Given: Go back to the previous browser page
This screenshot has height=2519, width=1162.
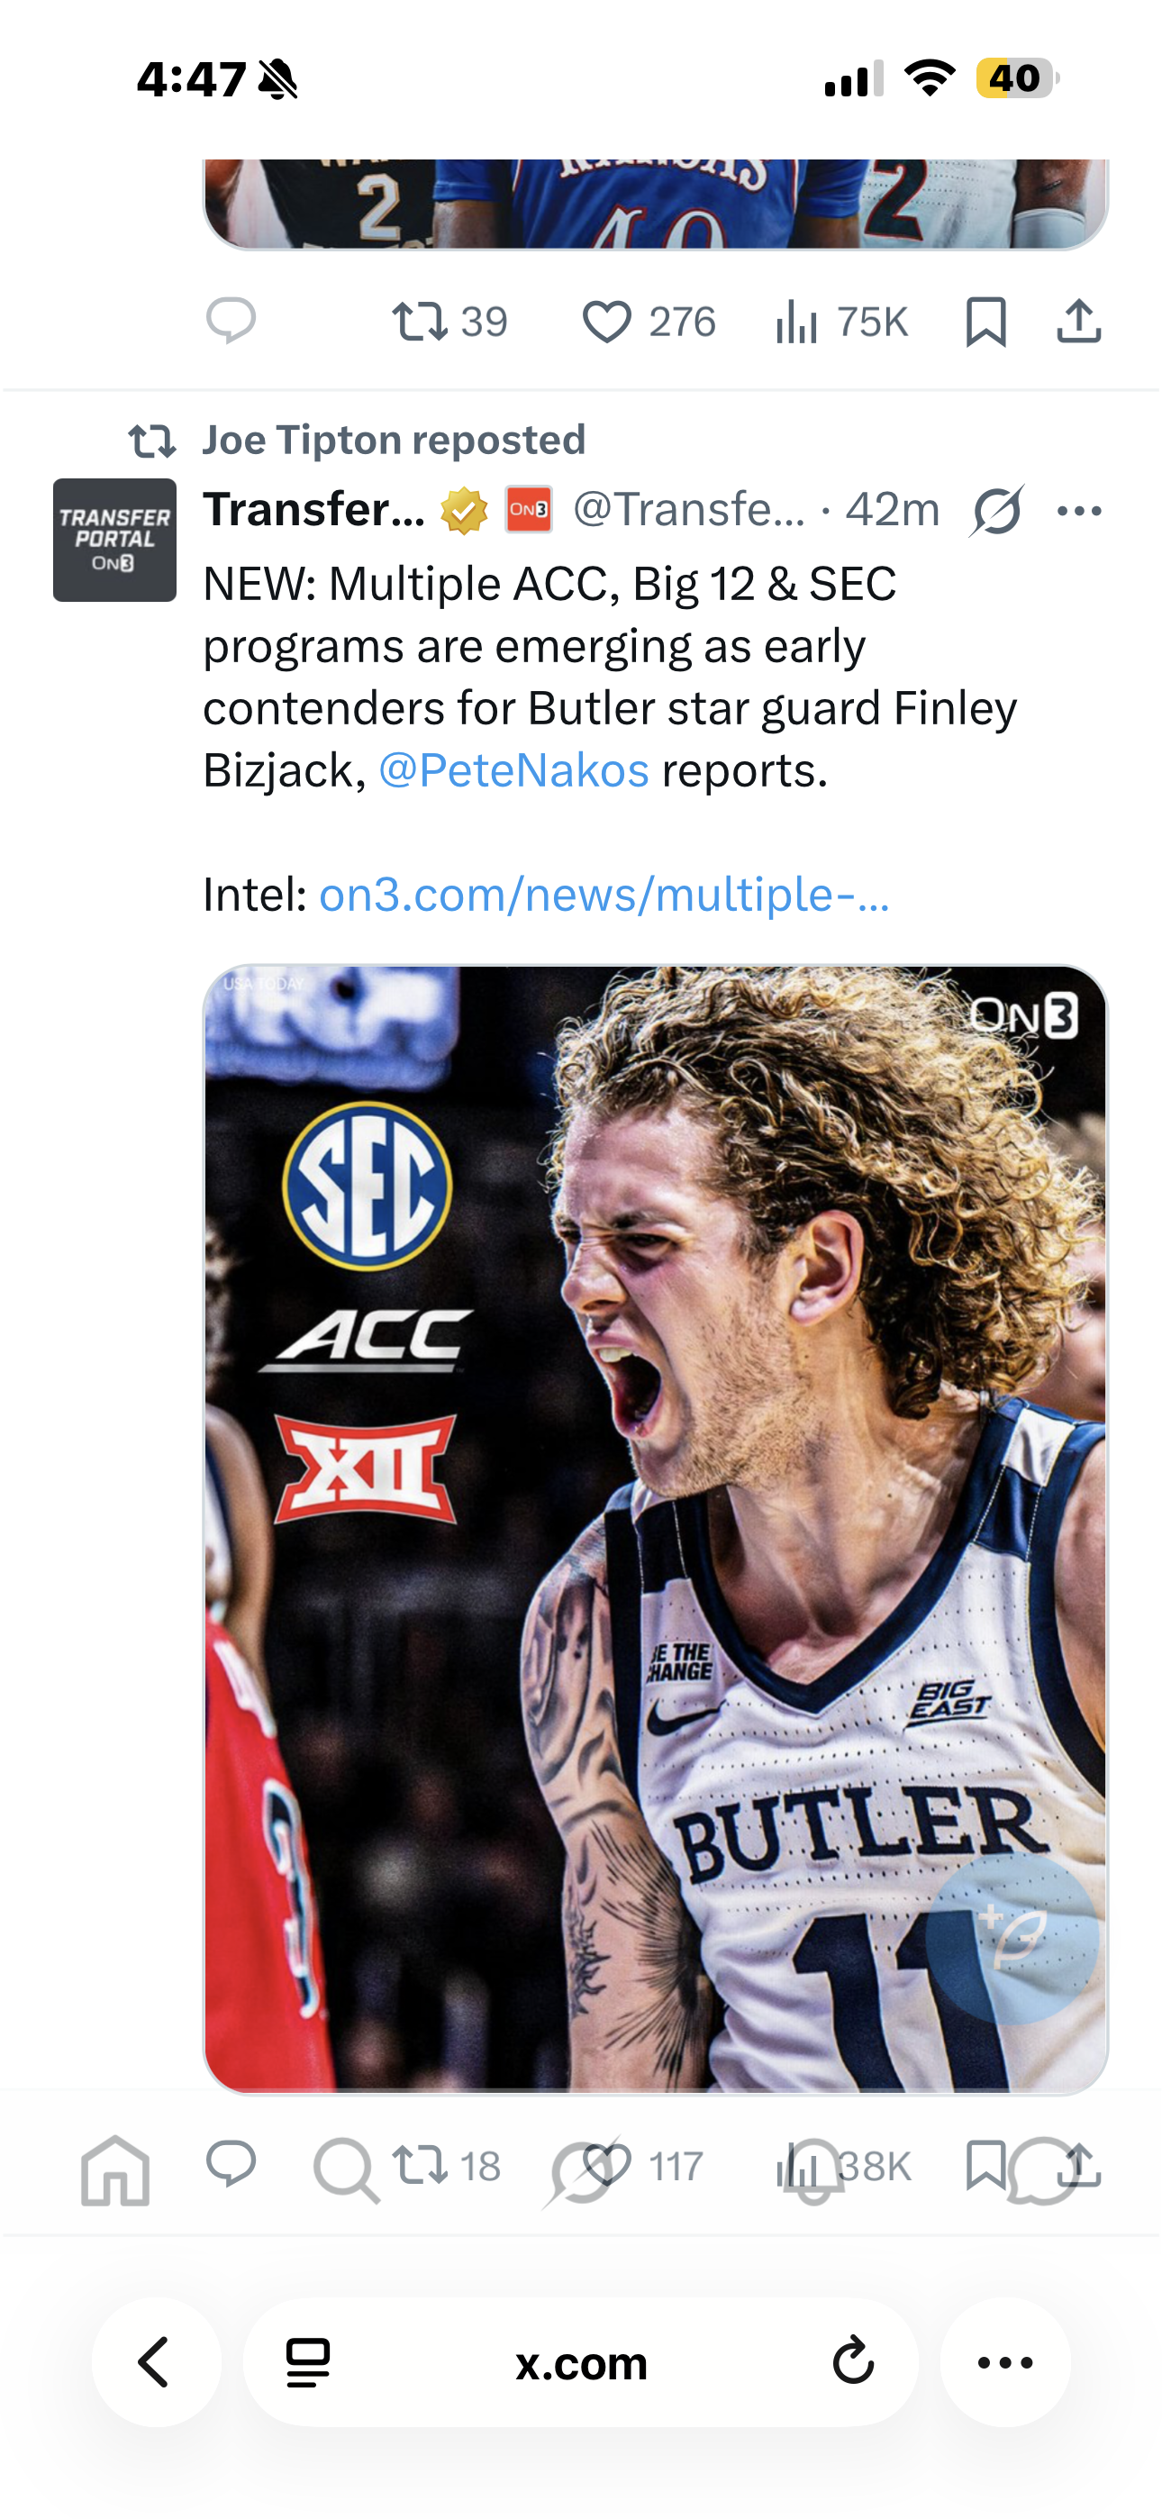Looking at the screenshot, I should coord(156,2362).
